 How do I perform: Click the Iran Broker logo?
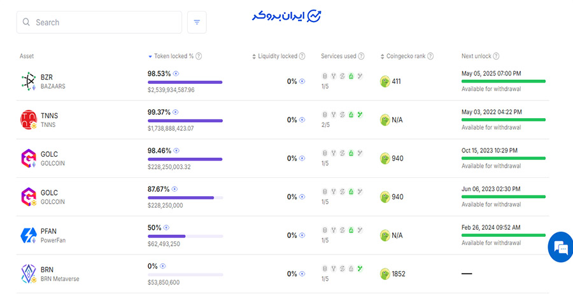click(286, 17)
